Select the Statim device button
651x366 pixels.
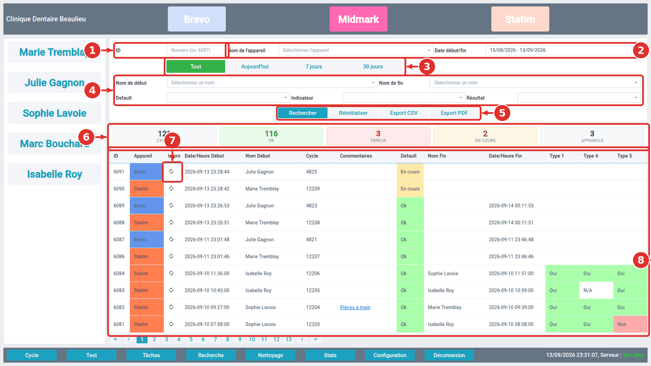click(x=520, y=19)
